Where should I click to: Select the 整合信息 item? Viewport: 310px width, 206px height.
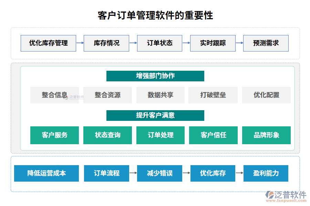pos(54,95)
